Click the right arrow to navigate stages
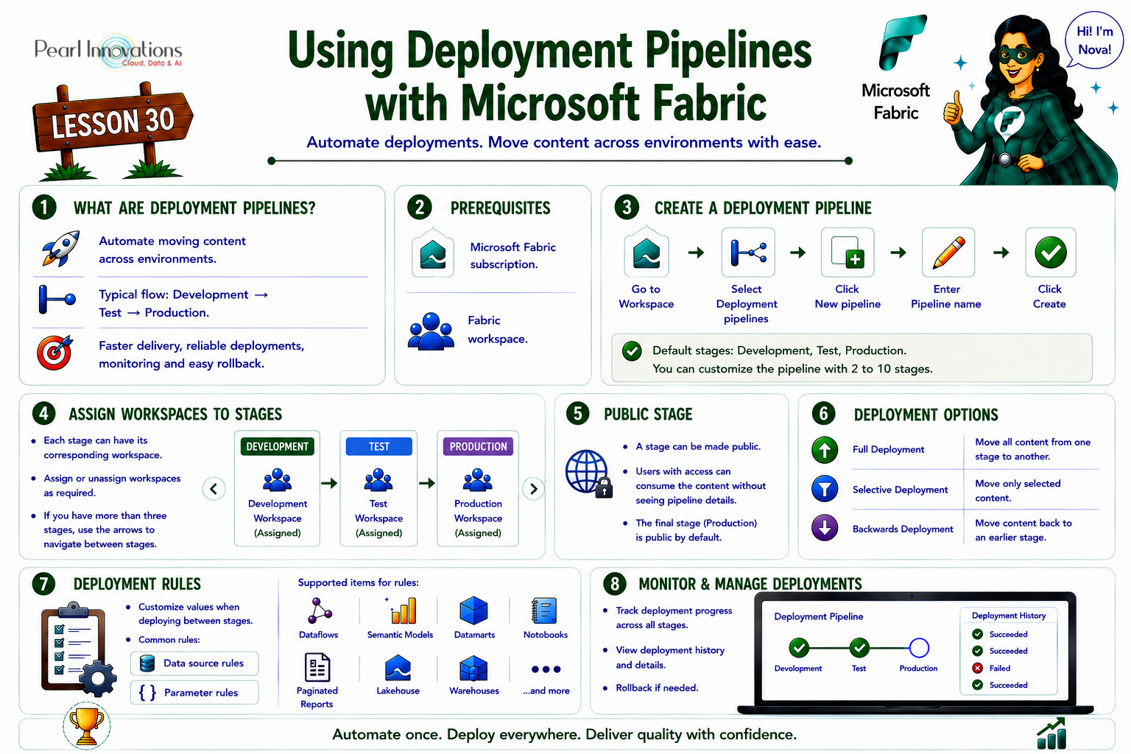This screenshot has width=1131, height=754. pyautogui.click(x=534, y=488)
